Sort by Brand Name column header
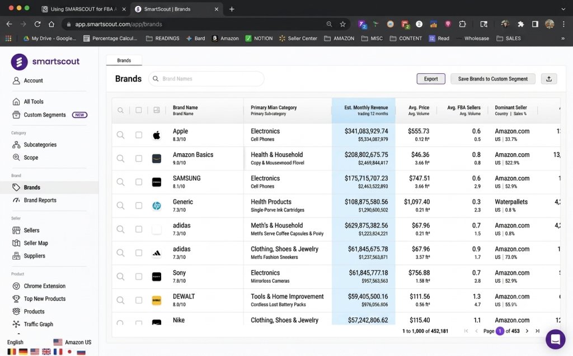573x356 pixels. coord(185,108)
